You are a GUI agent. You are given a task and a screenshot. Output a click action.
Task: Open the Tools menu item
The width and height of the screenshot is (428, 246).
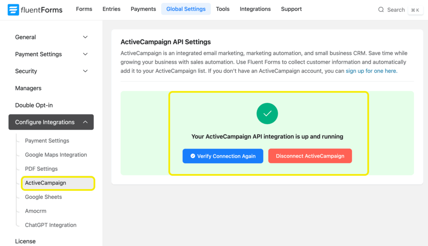pyautogui.click(x=223, y=9)
